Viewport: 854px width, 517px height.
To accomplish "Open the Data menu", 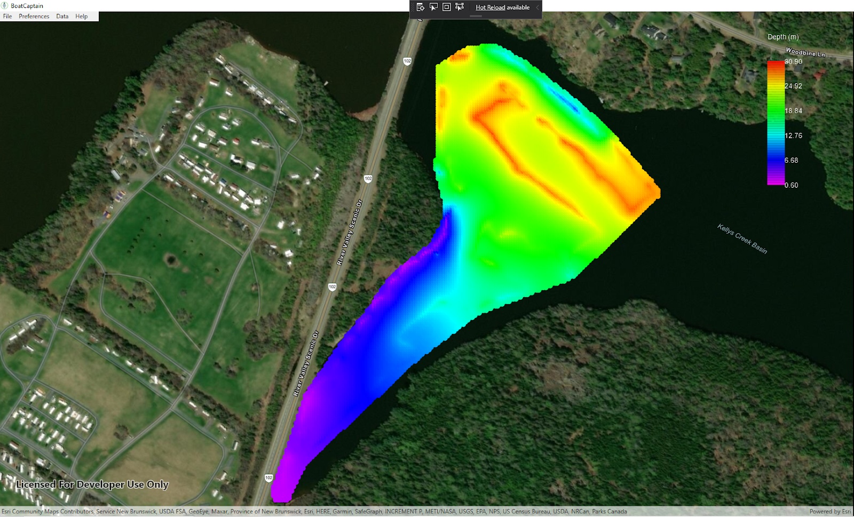I will coord(62,17).
